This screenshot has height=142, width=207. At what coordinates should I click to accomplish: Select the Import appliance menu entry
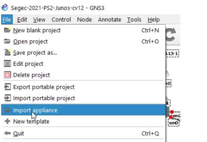[x=83, y=110]
